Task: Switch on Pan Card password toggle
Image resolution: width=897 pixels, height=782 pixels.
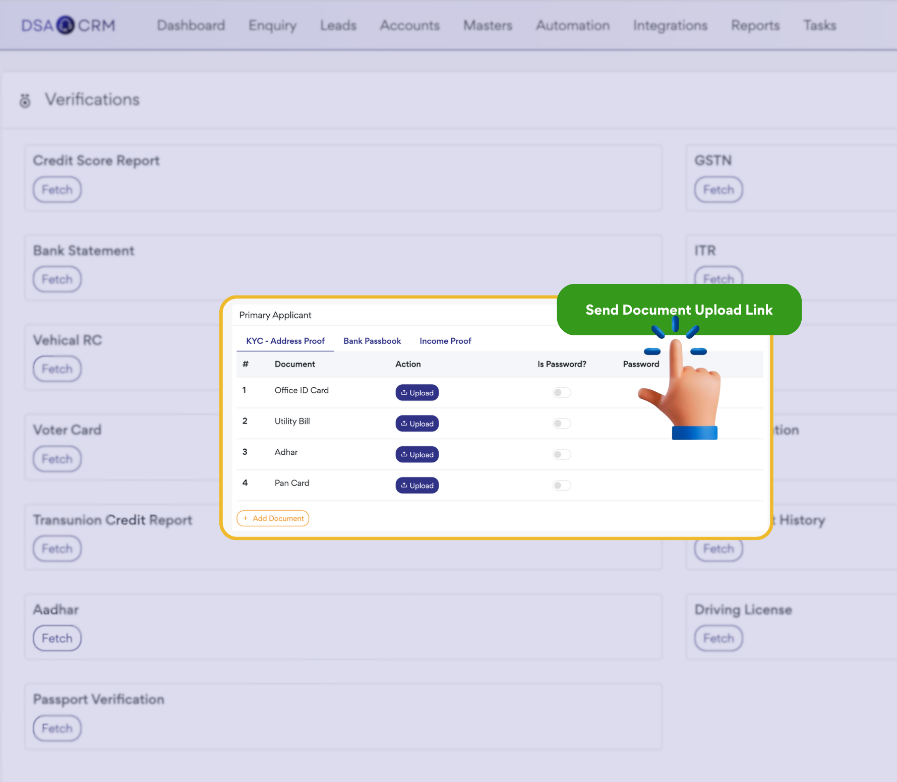Action: coord(561,486)
